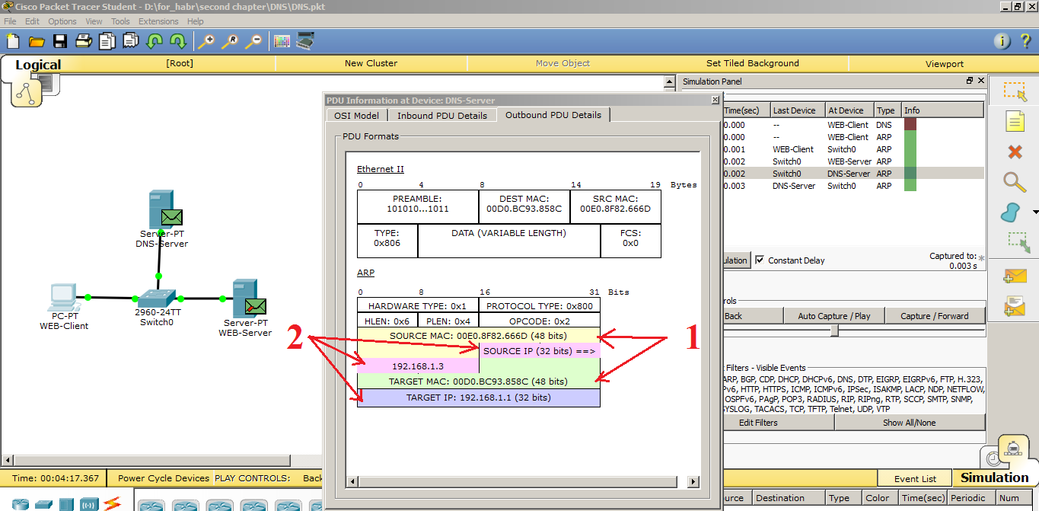Screen dimensions: 1039x511
Task: Undo with the left green arrow
Action: pos(155,41)
